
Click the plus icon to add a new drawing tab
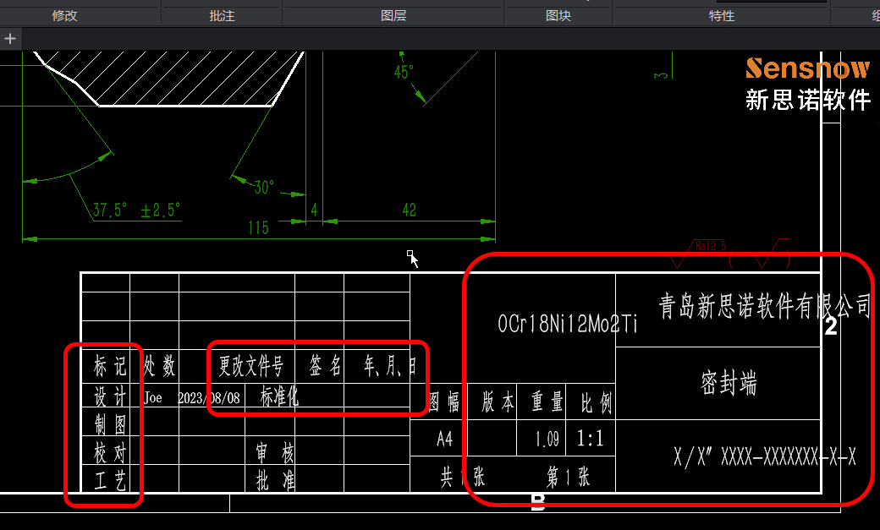point(10,39)
